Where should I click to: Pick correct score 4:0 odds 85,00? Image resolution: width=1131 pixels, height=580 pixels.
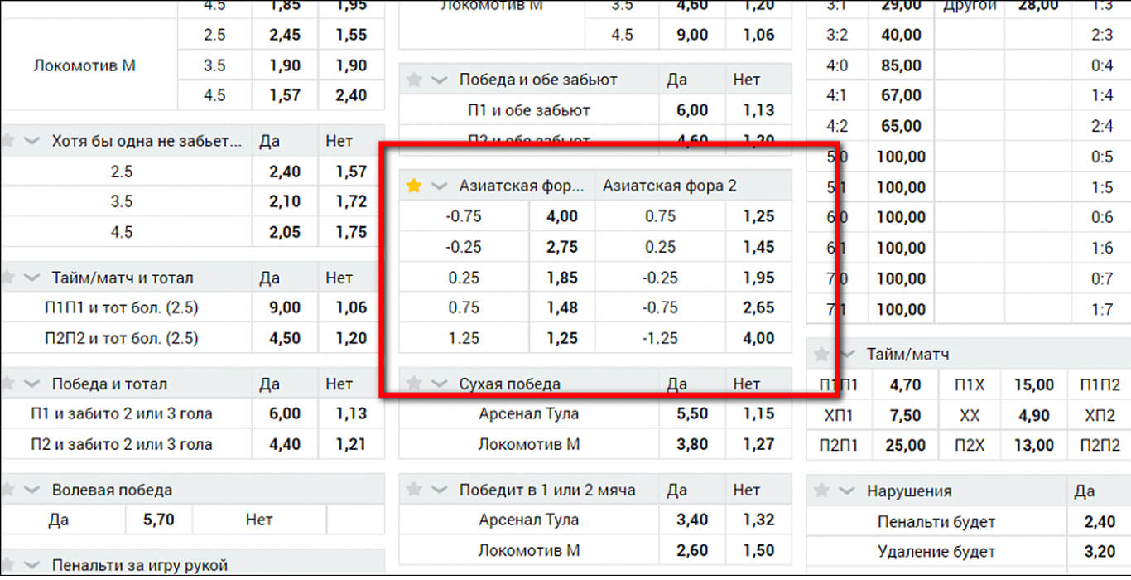tap(902, 65)
